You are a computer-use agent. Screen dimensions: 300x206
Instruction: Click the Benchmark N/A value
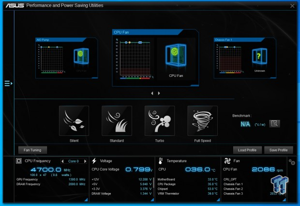245,124
